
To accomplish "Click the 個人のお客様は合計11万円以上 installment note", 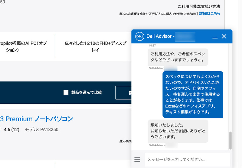I will click(158, 14).
